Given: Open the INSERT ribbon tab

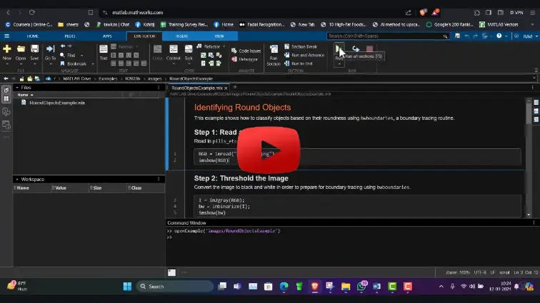Looking at the screenshot, I should [181, 36].
